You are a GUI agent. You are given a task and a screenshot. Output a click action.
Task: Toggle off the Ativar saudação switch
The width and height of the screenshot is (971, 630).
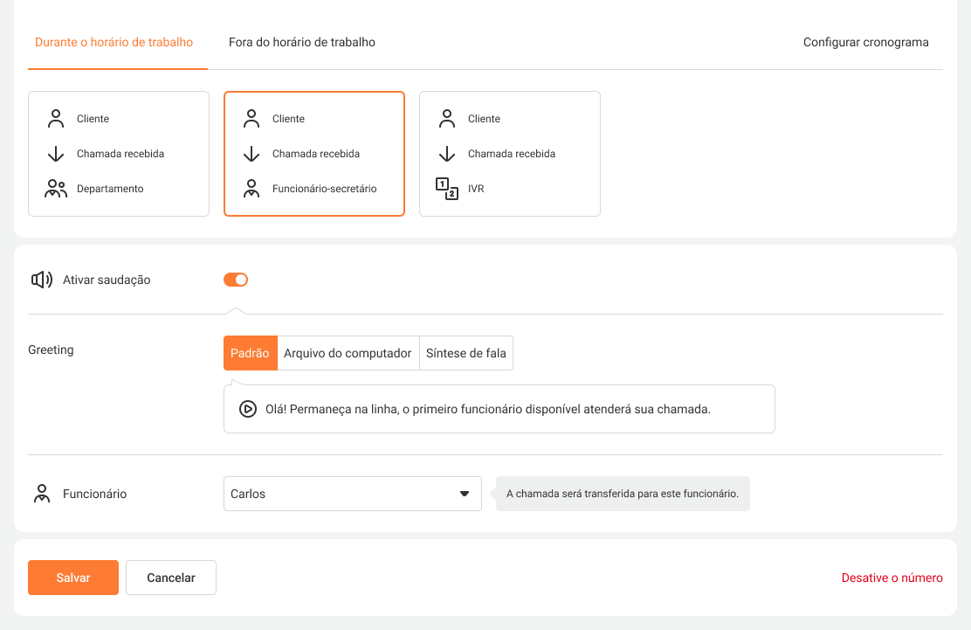(x=236, y=280)
